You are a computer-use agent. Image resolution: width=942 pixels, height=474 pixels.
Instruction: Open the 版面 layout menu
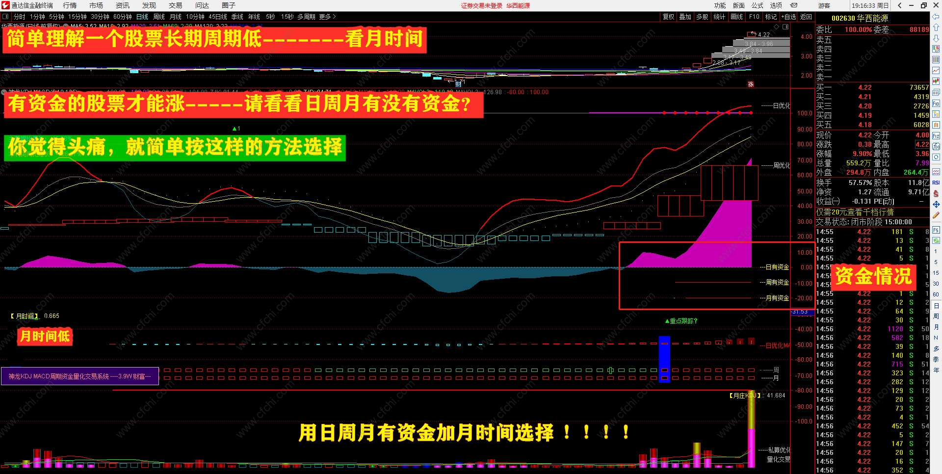click(x=738, y=5)
